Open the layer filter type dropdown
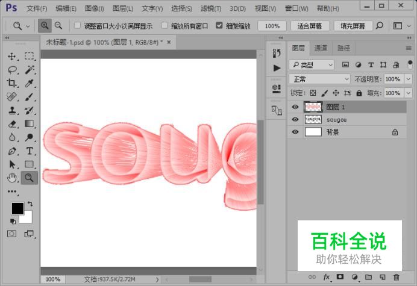The width and height of the screenshot is (417, 286). pyautogui.click(x=312, y=64)
